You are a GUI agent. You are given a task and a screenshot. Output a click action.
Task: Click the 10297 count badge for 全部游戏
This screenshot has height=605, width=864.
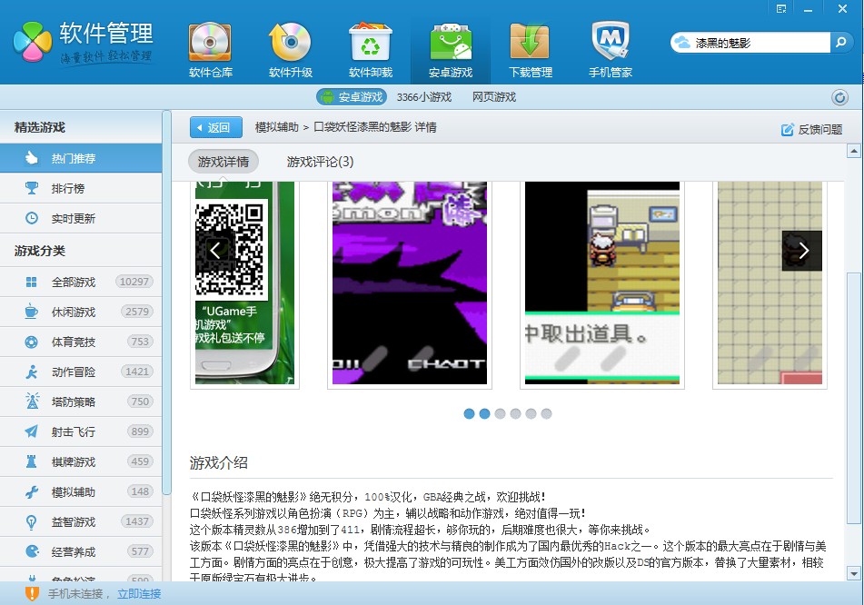click(134, 283)
